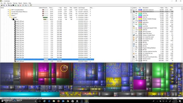Click the blue color swatch for .dll
The height and width of the screenshot is (103, 183).
140,10
